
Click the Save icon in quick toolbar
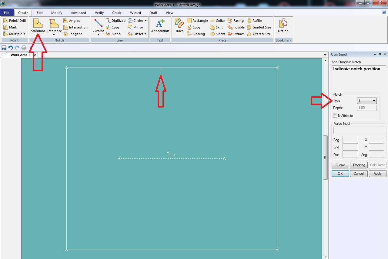tap(4, 48)
